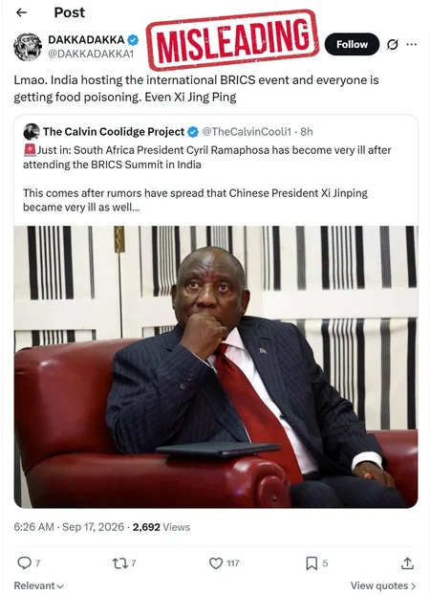Click the Grok slash-circle icon
430x595 pixels.
393,45
